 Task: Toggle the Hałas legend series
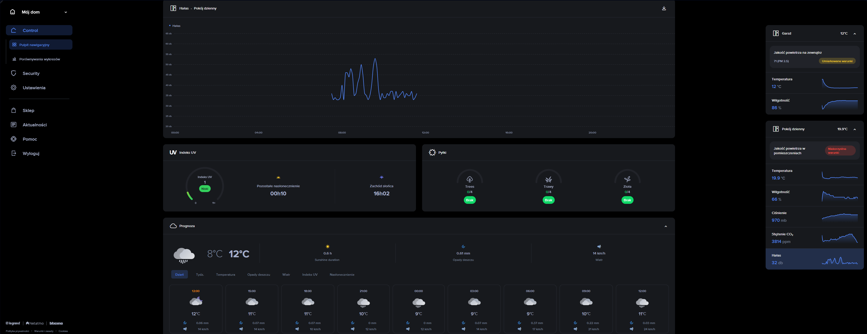[175, 26]
